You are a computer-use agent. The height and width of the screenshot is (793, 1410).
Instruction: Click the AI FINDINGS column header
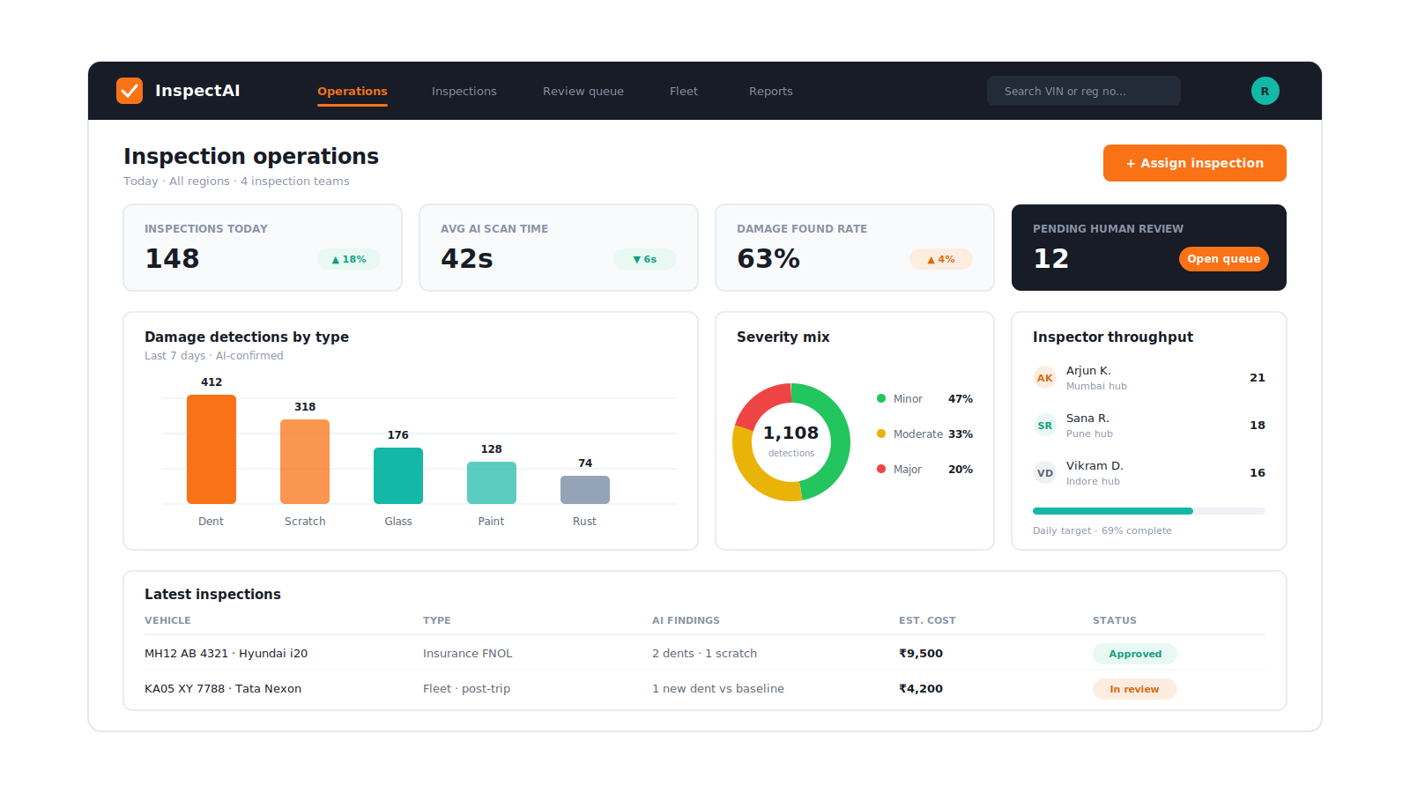click(x=686, y=620)
